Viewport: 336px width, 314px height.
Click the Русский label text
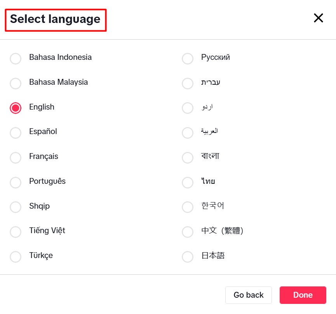[216, 58]
